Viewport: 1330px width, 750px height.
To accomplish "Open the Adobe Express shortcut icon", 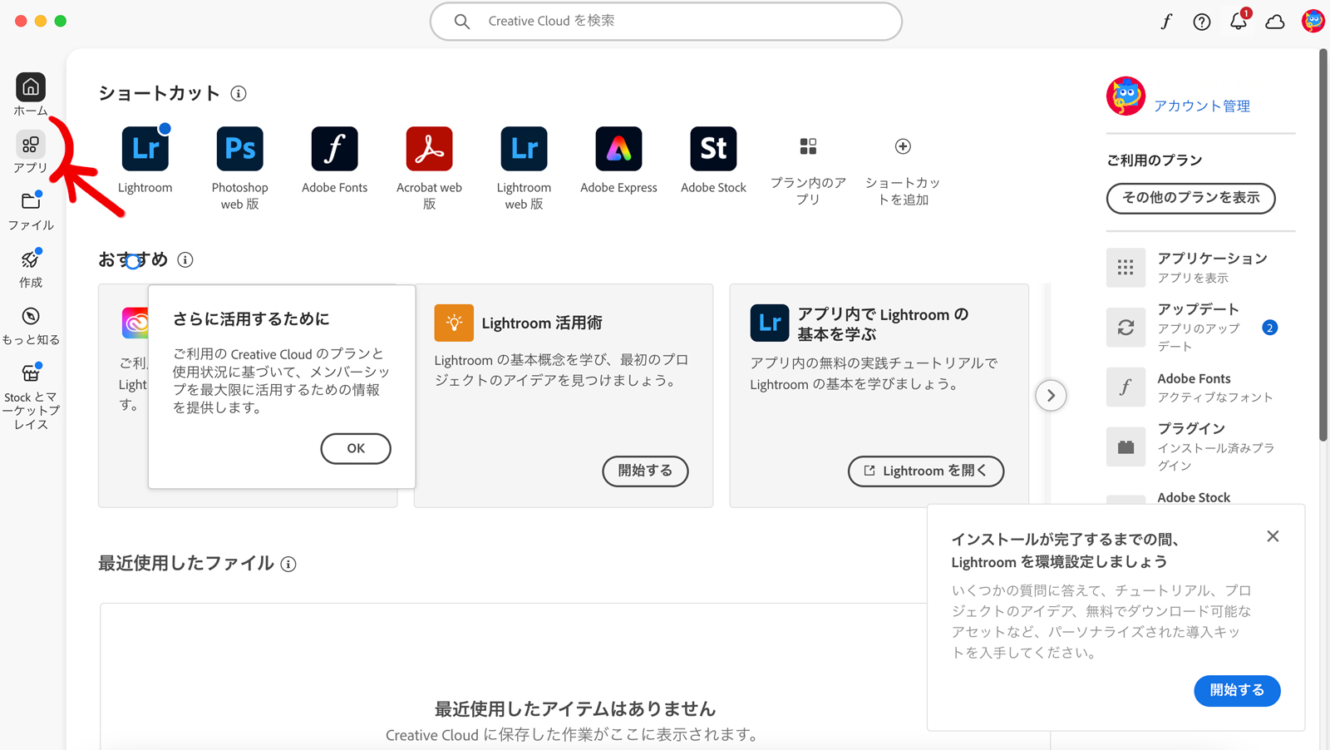I will 618,149.
